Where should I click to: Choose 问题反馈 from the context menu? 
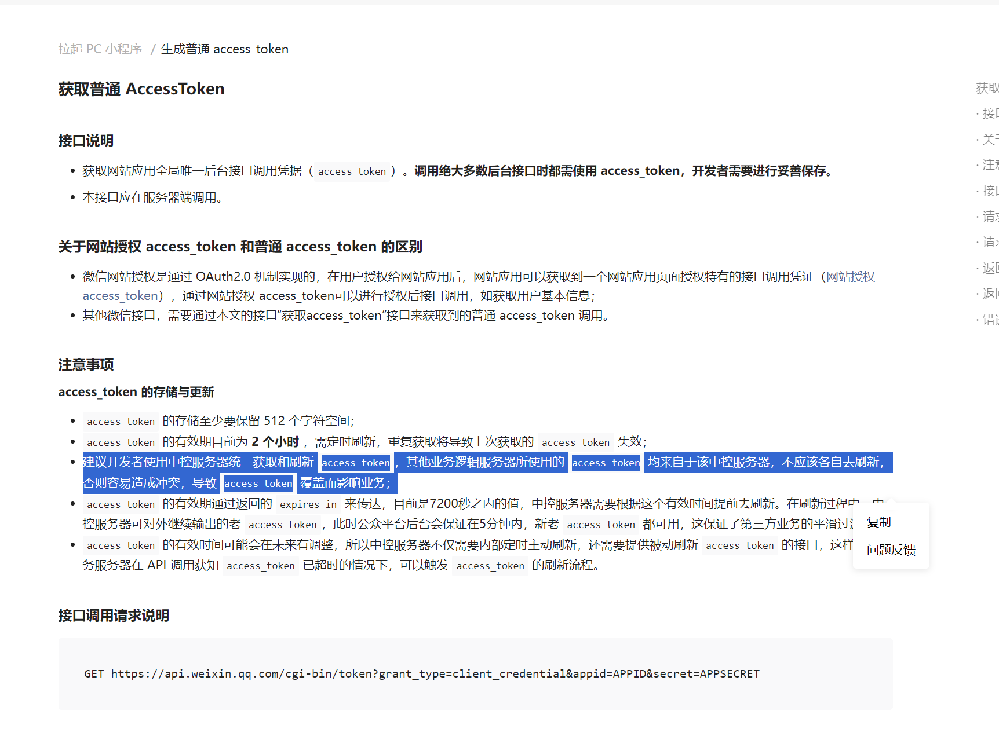(891, 550)
